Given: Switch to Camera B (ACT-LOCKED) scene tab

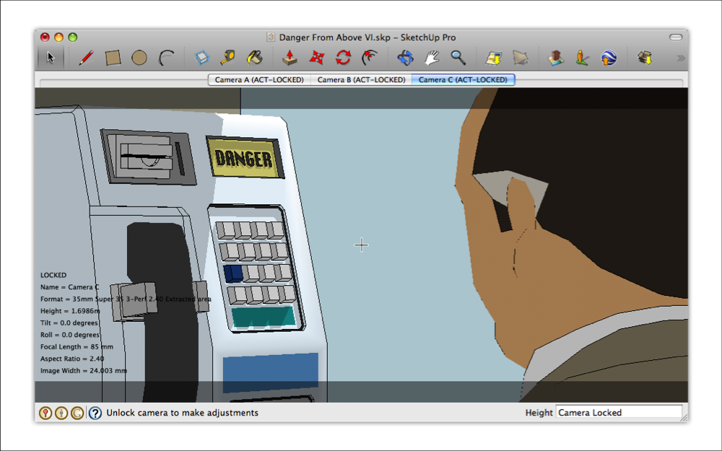Looking at the screenshot, I should pyautogui.click(x=361, y=79).
